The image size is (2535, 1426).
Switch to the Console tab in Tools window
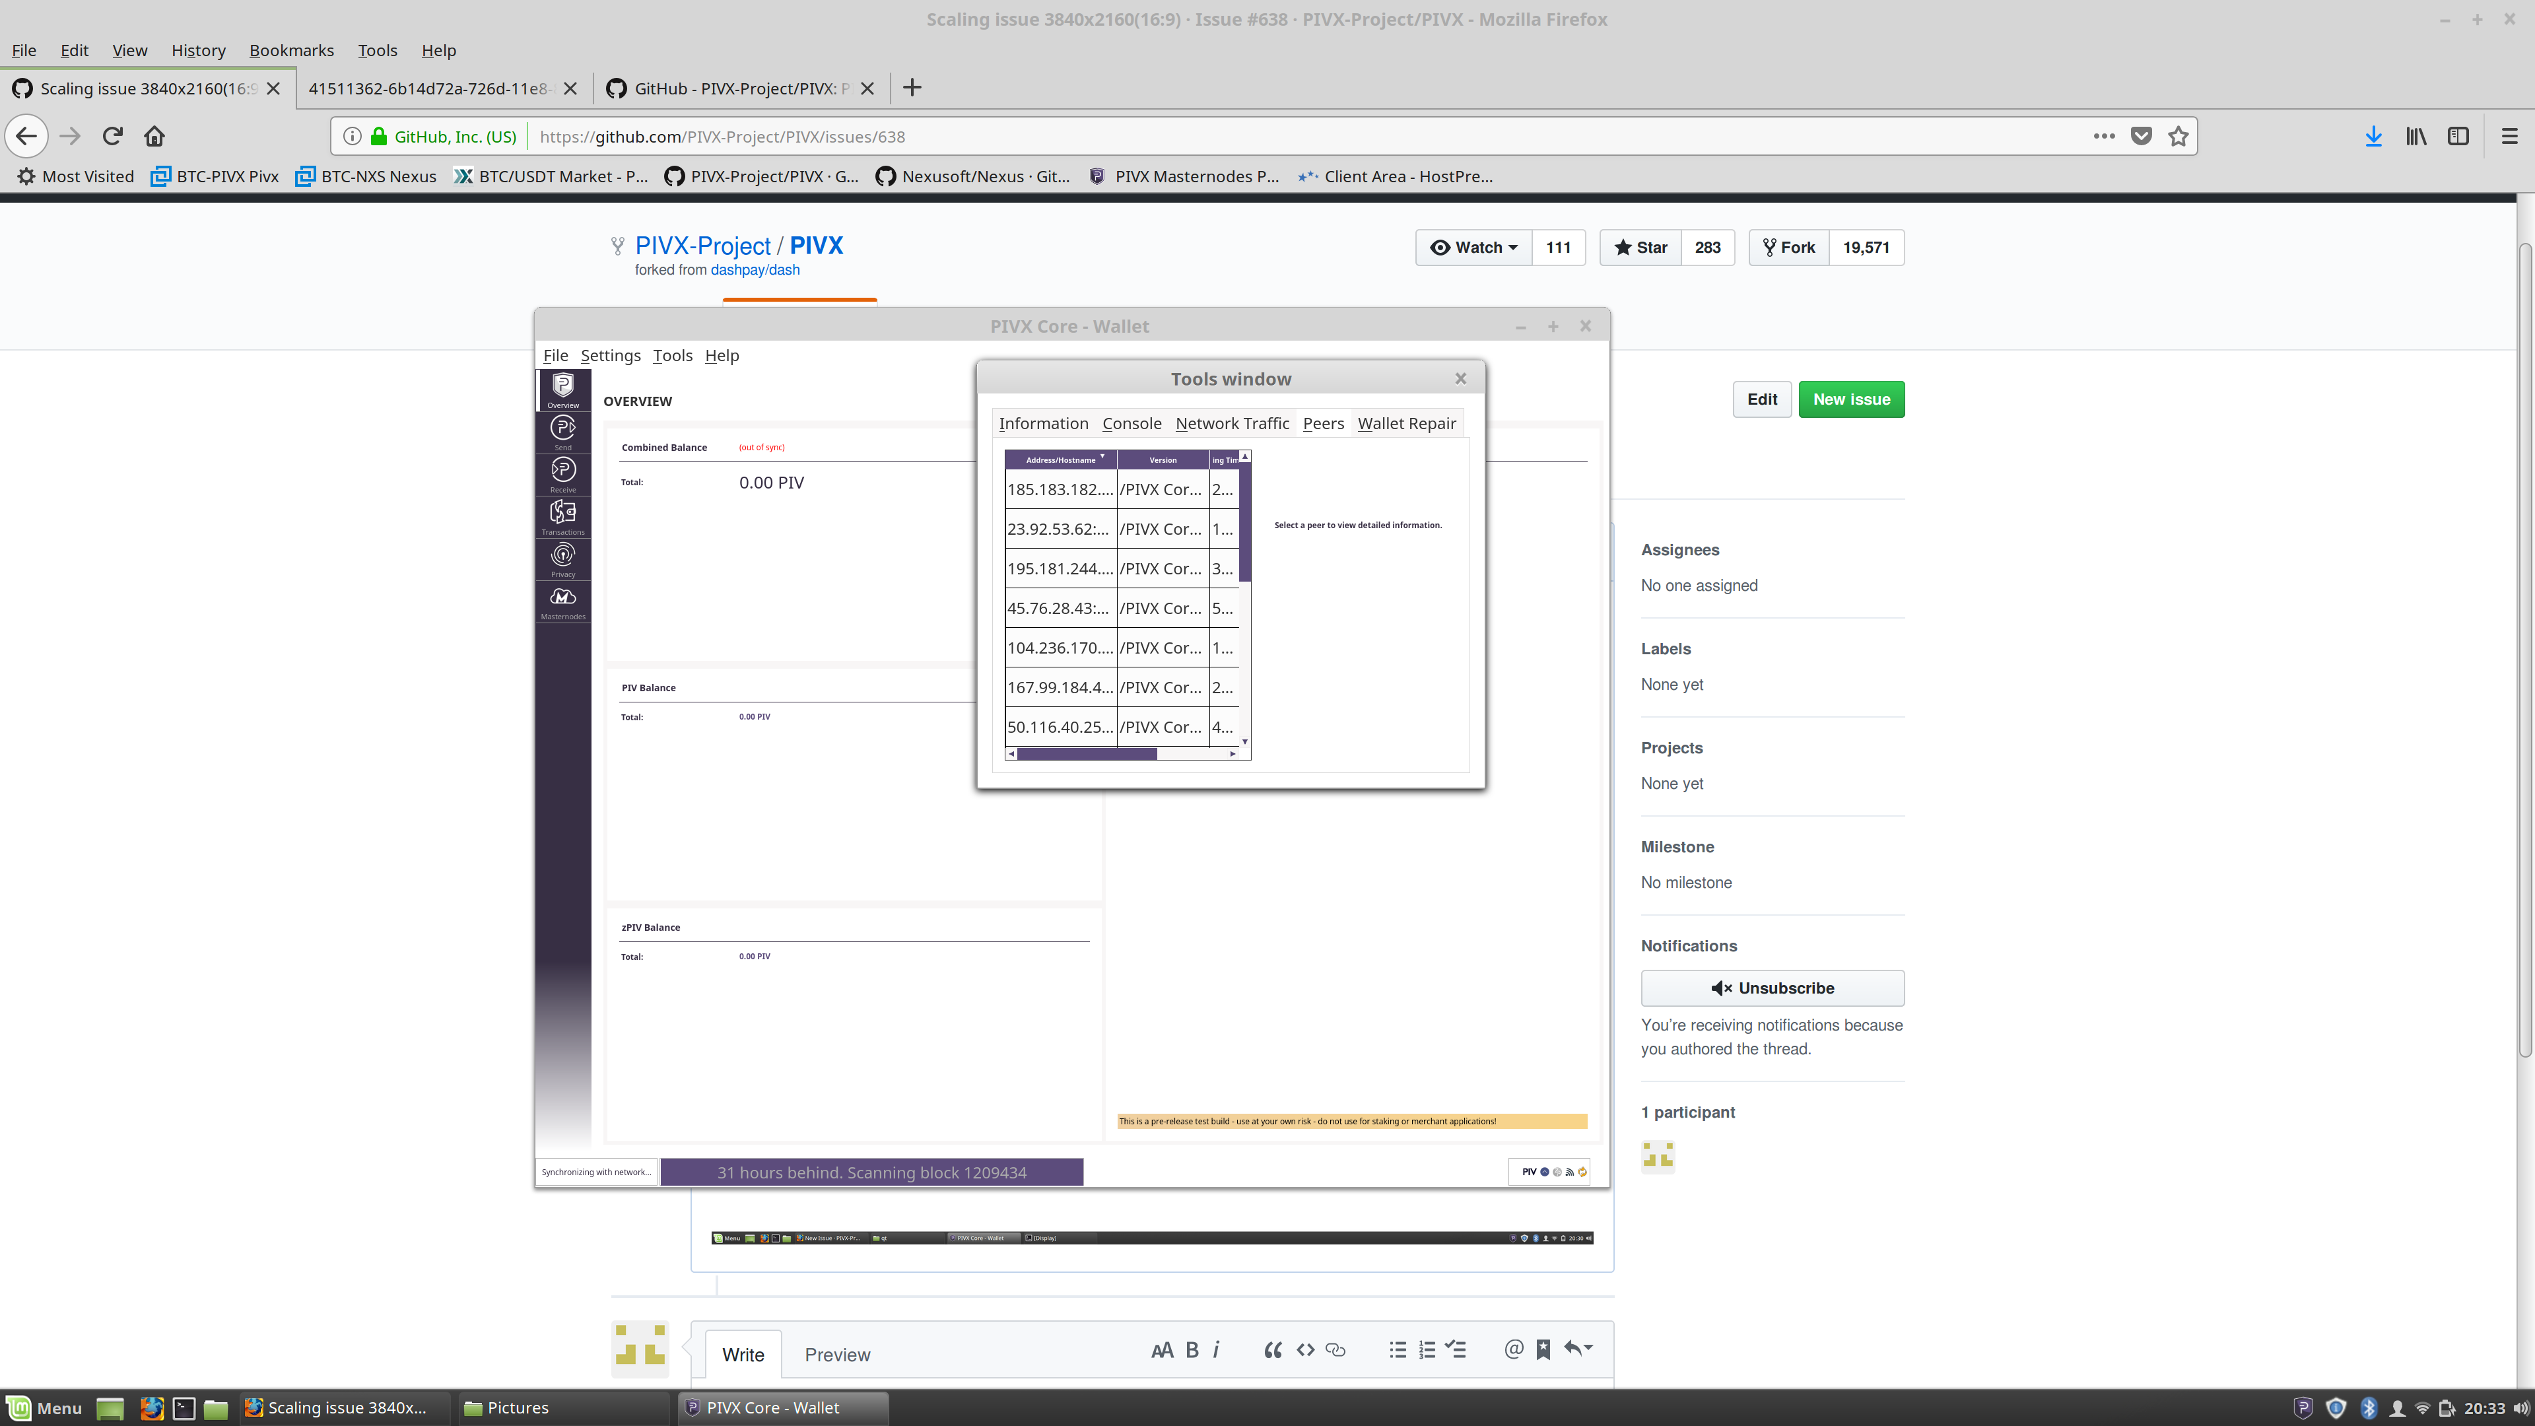click(1132, 423)
